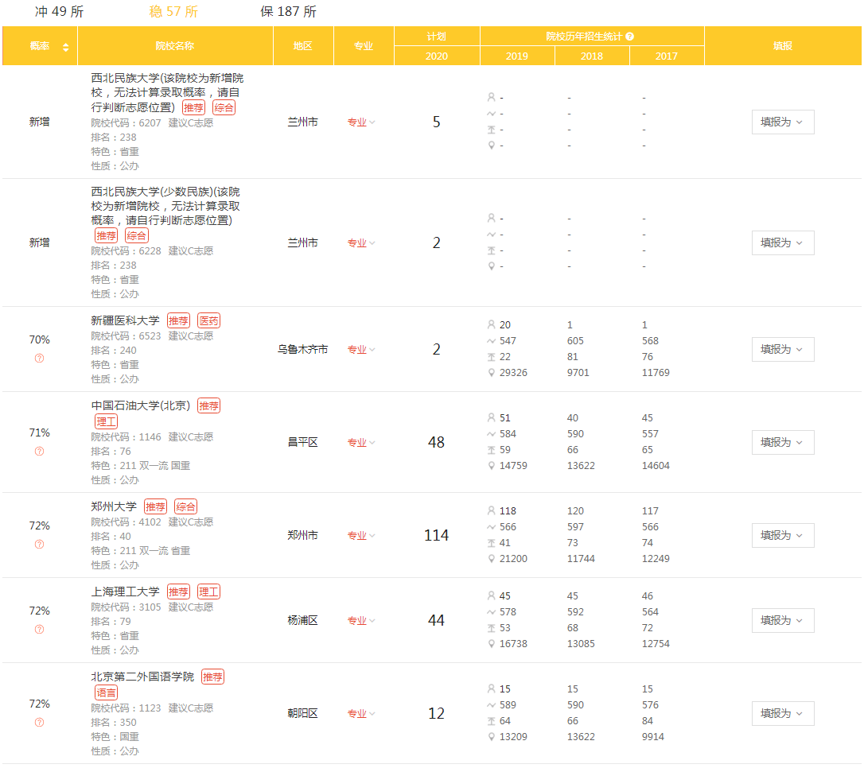864x768 pixels.
Task: Click the 综合 tag beside 郑州大学
Action: [185, 507]
